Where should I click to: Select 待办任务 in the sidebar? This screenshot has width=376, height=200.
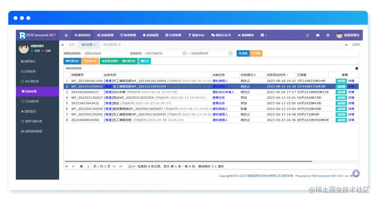(x=37, y=92)
